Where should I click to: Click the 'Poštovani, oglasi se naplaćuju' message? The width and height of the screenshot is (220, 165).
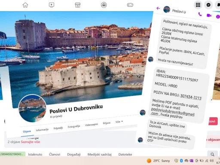pyautogui.click(x=184, y=43)
